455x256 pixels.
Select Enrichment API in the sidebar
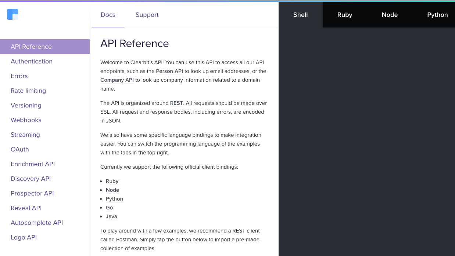click(x=33, y=164)
